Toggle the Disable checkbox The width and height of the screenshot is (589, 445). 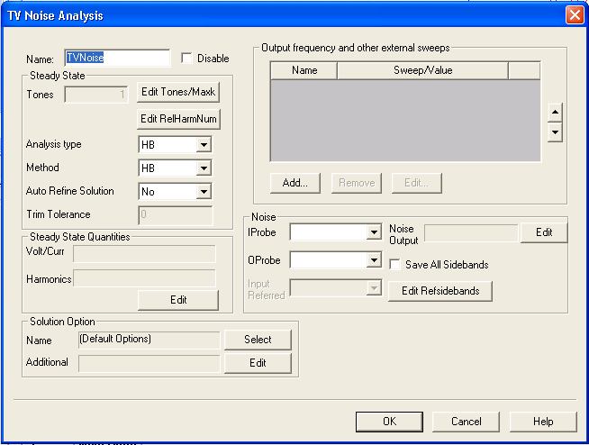[187, 59]
